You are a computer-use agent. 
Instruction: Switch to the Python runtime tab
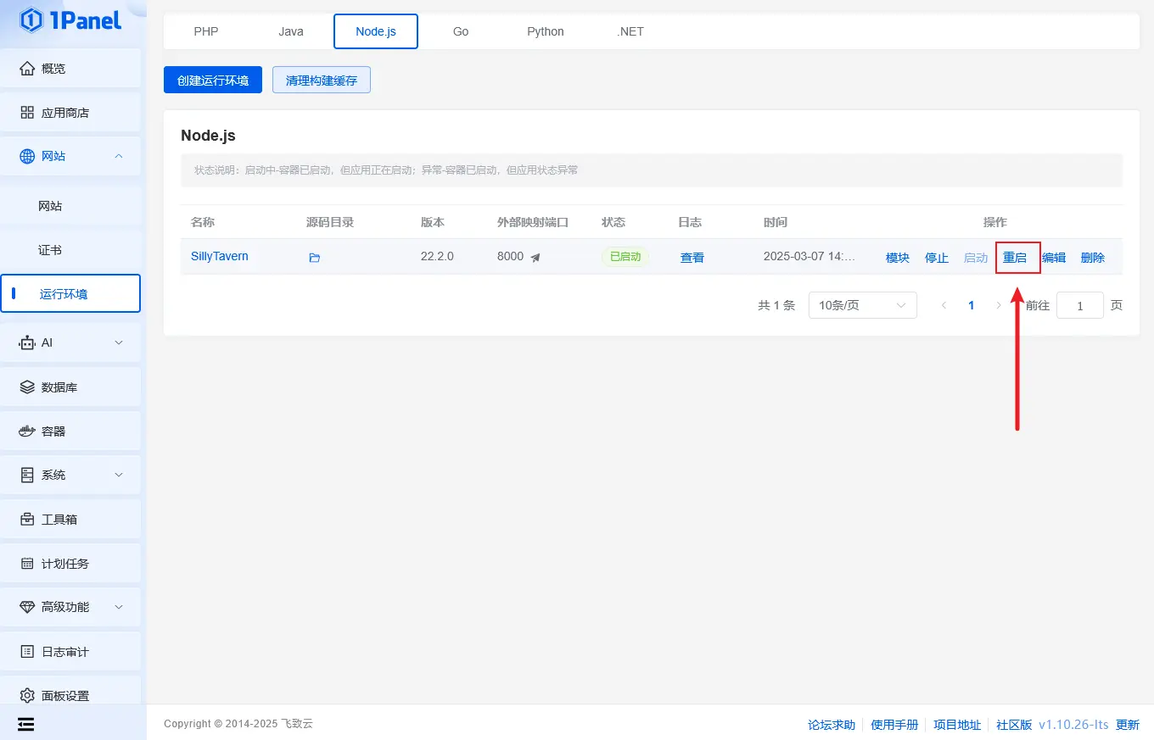click(x=545, y=31)
